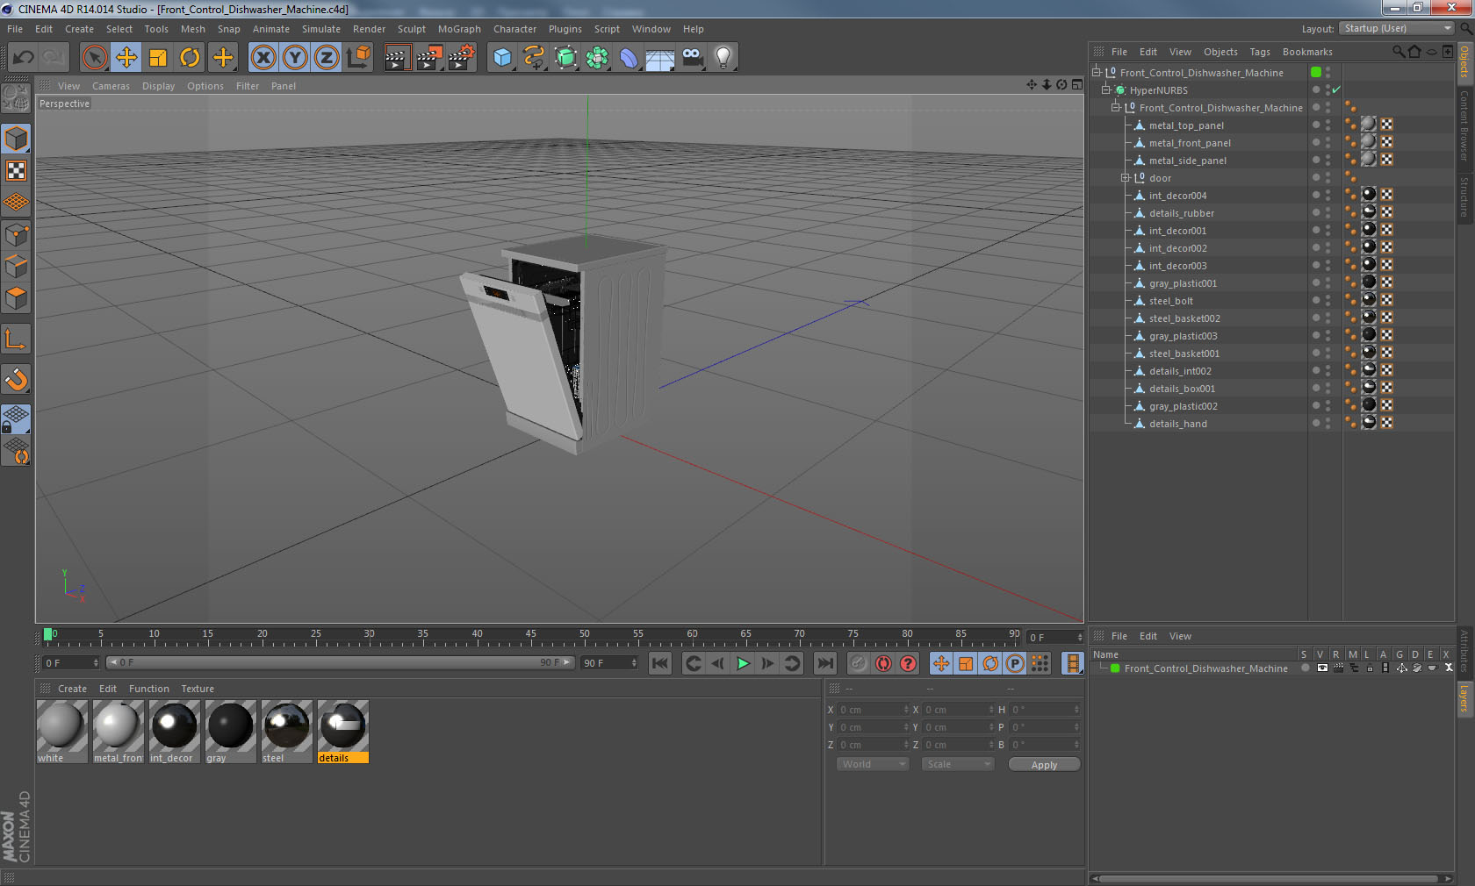Toggle autokeying button

pos(883,663)
